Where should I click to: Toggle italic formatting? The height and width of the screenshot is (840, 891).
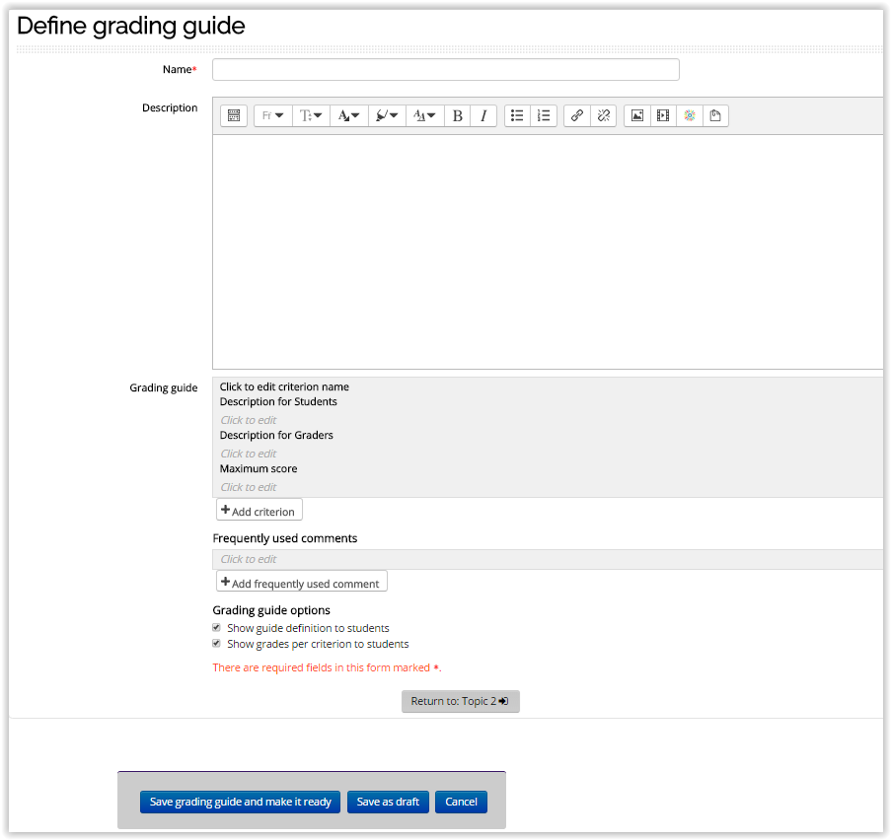click(483, 116)
